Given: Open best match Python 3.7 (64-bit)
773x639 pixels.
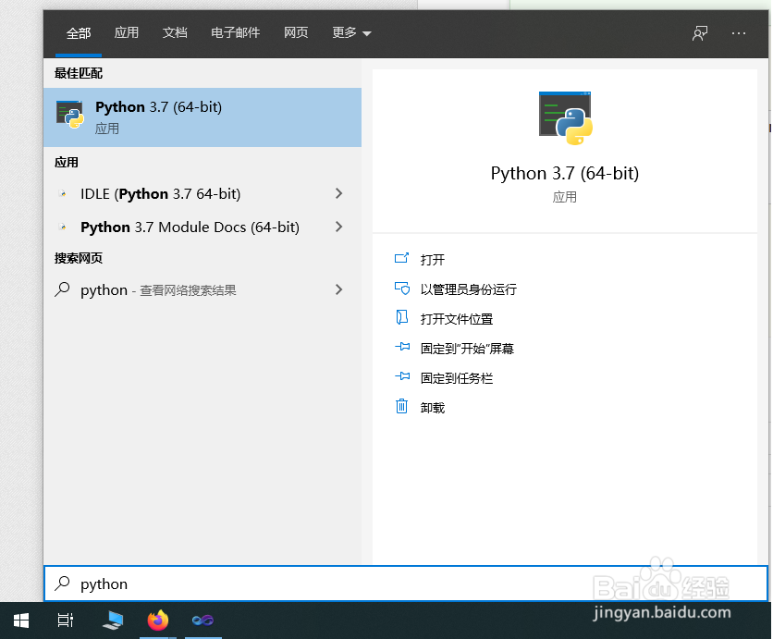Looking at the screenshot, I should (202, 117).
